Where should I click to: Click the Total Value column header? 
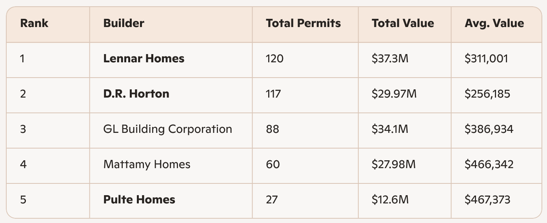[403, 24]
